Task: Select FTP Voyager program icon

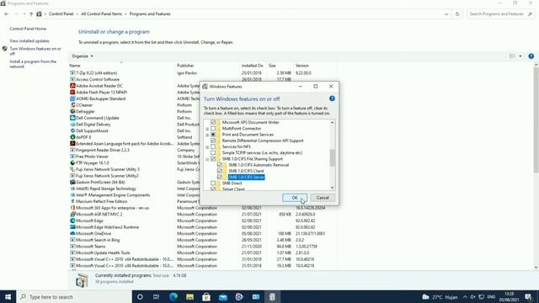Action: (72, 162)
